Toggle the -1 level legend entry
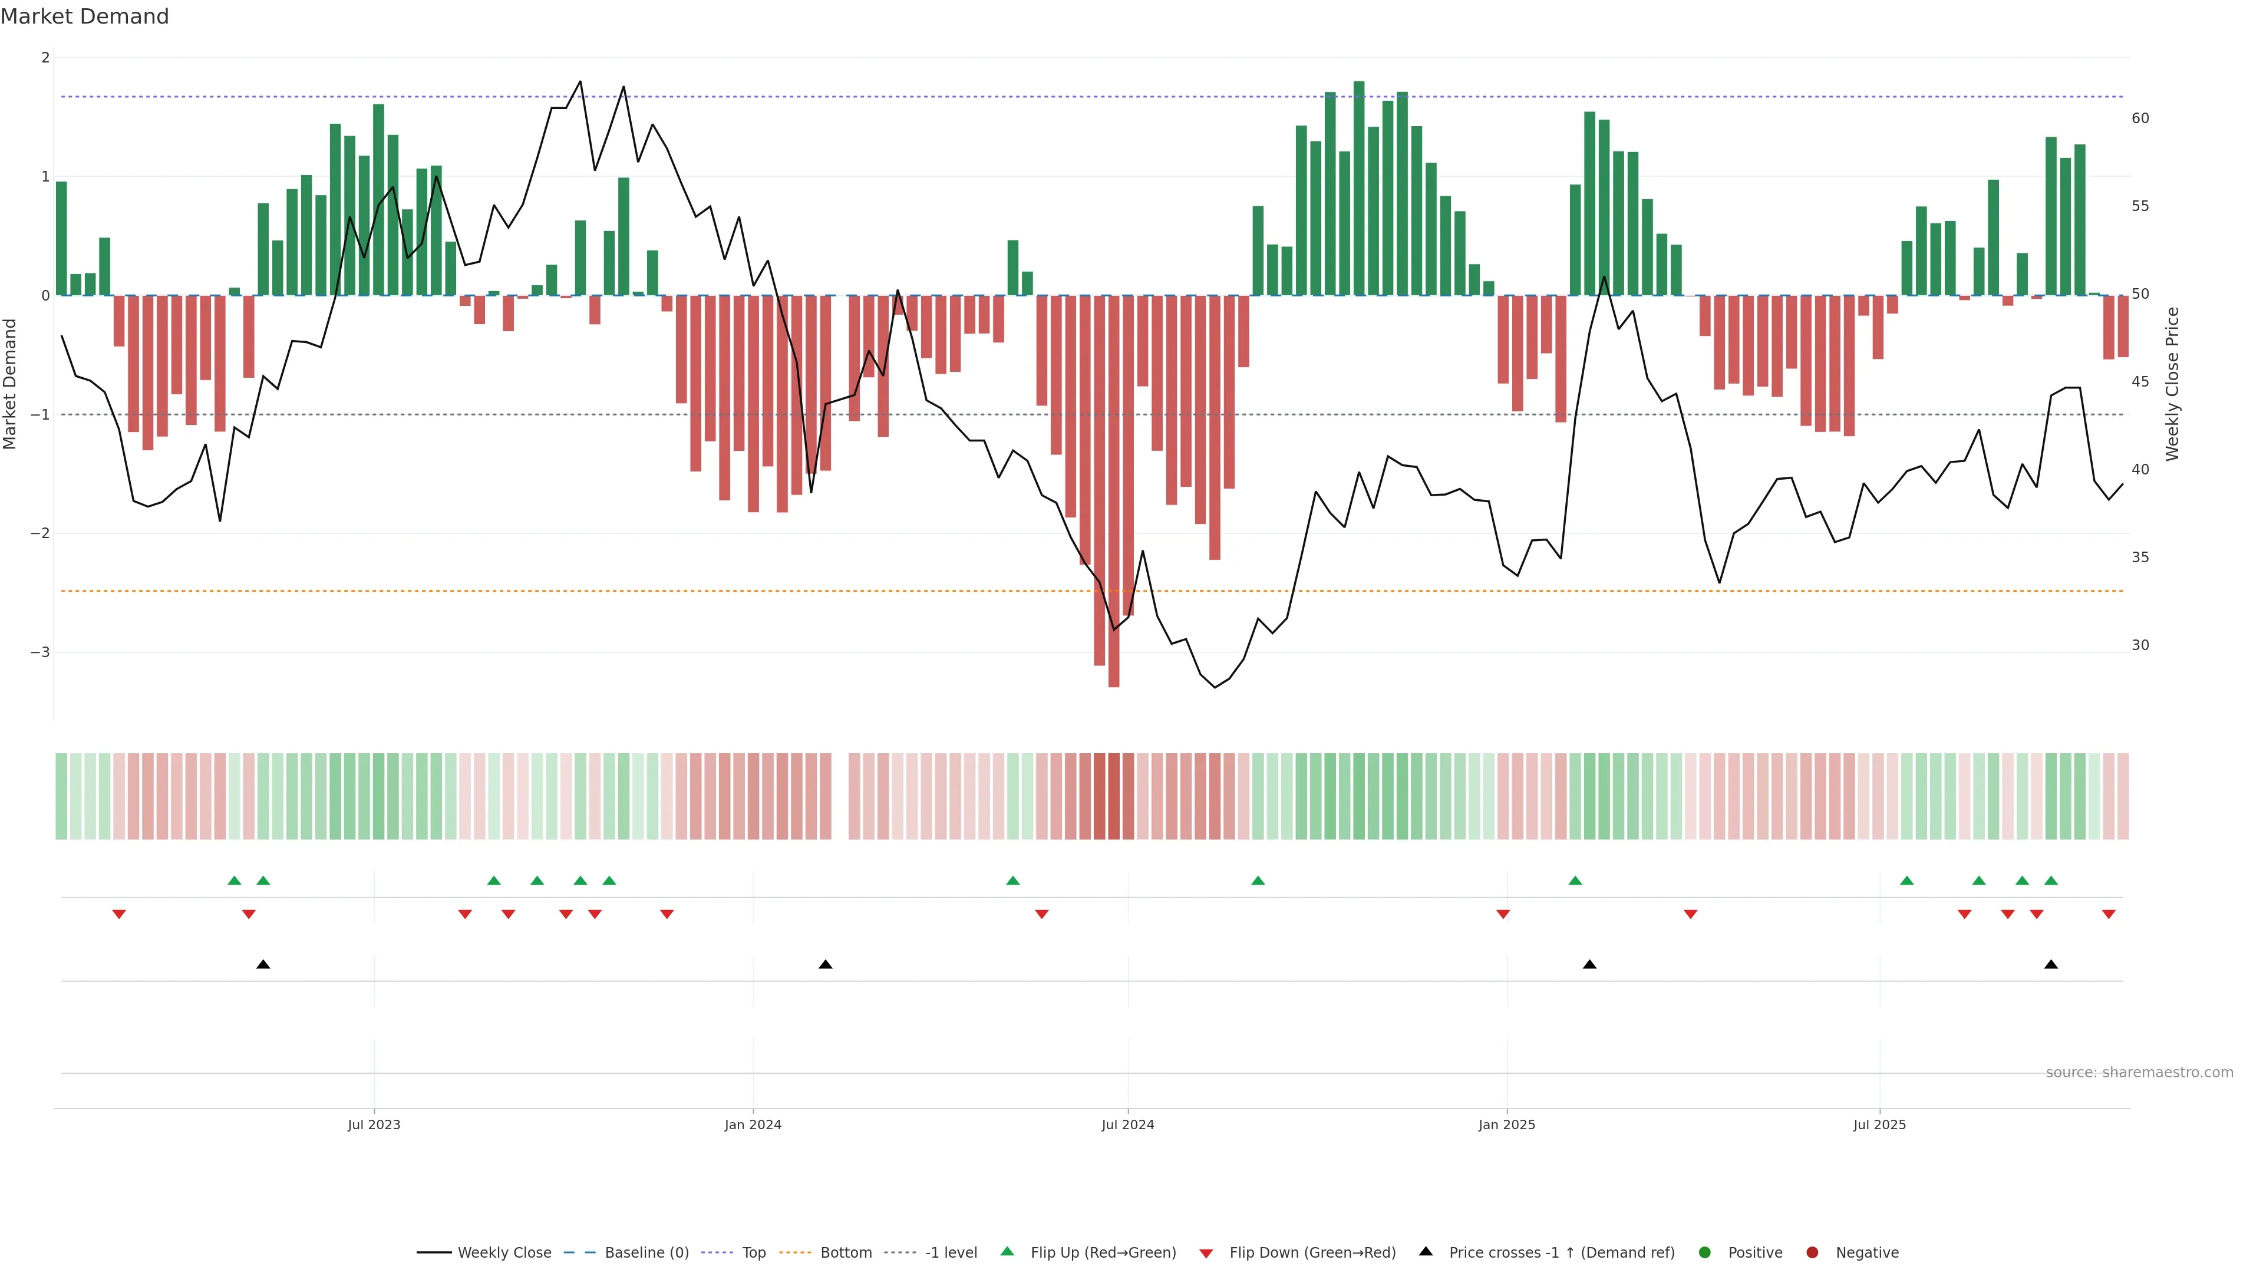Image resolution: width=2263 pixels, height=1273 pixels. coord(951,1252)
